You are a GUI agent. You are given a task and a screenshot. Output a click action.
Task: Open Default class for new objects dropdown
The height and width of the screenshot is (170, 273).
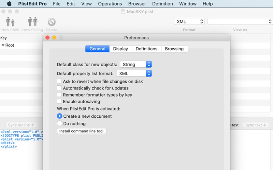pyautogui.click(x=136, y=64)
